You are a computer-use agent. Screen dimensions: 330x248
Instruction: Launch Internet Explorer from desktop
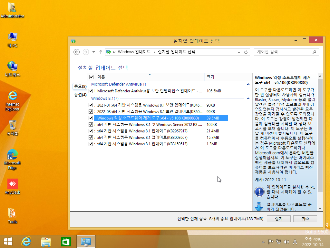(x=12, y=101)
